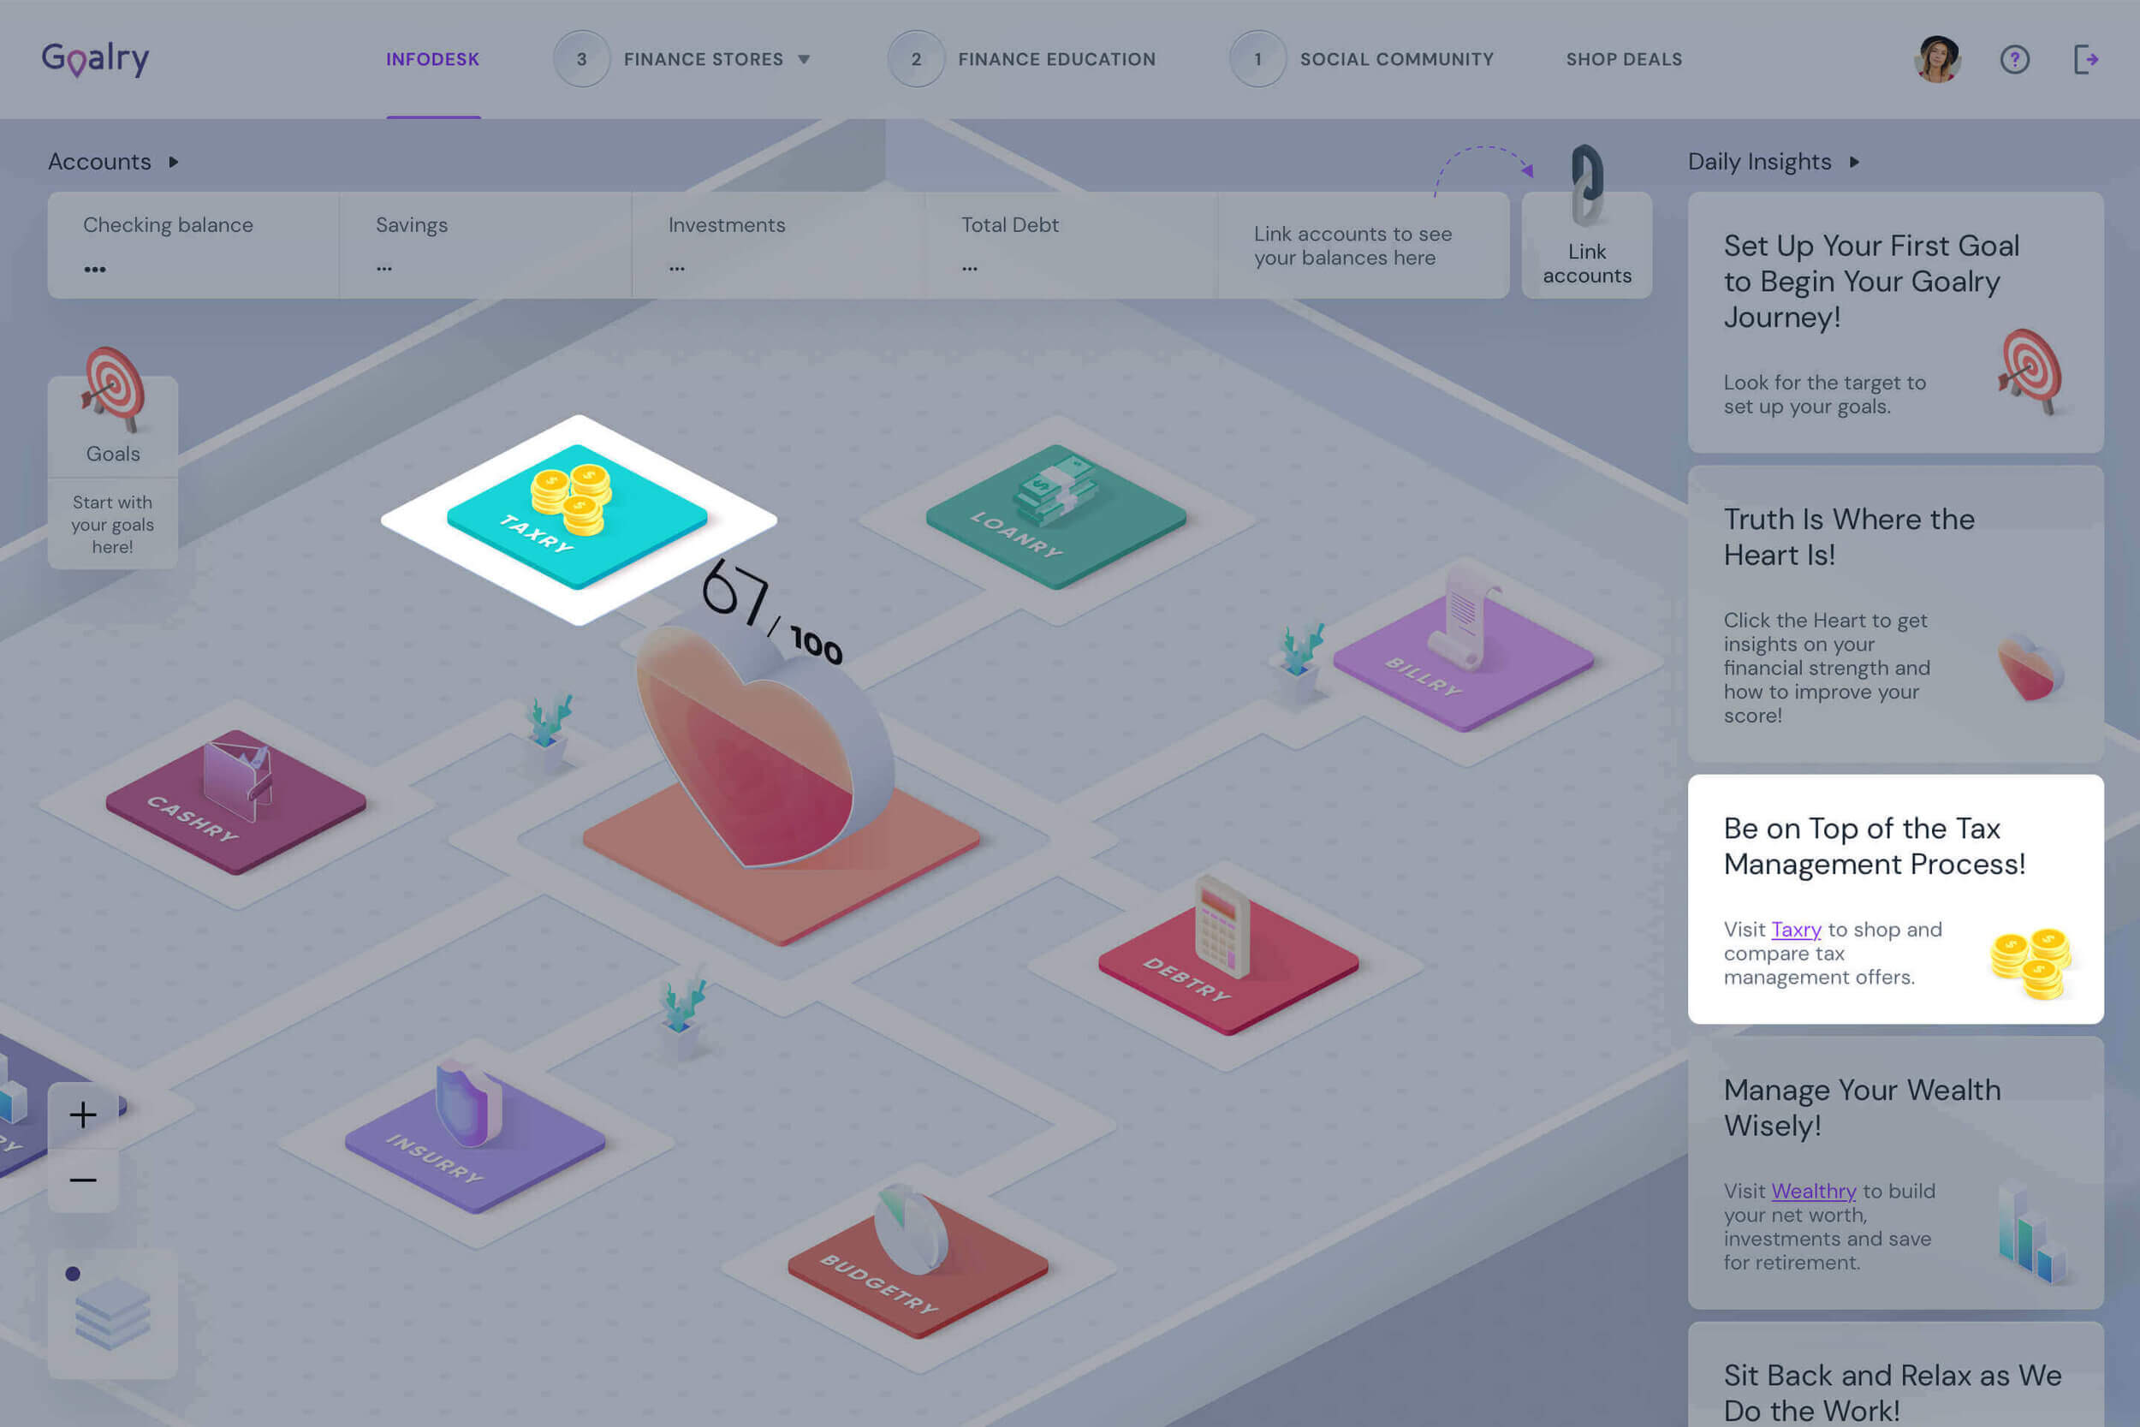Open the Social Community tab
Screen dimensions: 2140x1427
tap(1397, 59)
